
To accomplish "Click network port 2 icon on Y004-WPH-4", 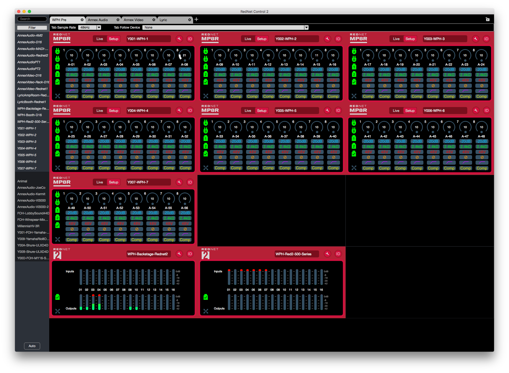I will click(x=58, y=146).
